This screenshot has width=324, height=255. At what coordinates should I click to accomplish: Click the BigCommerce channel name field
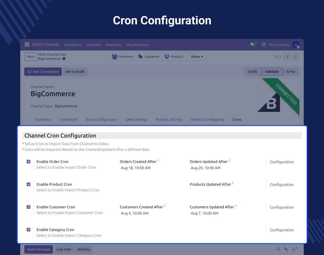53,94
